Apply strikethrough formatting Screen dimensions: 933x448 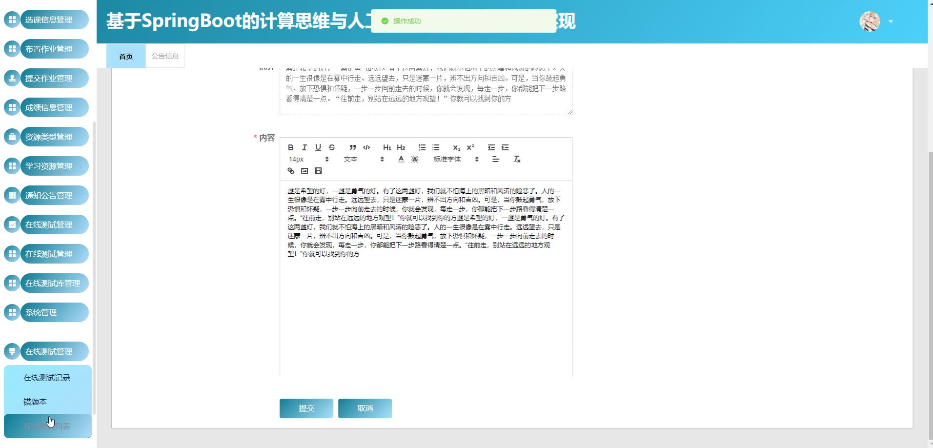tap(332, 147)
